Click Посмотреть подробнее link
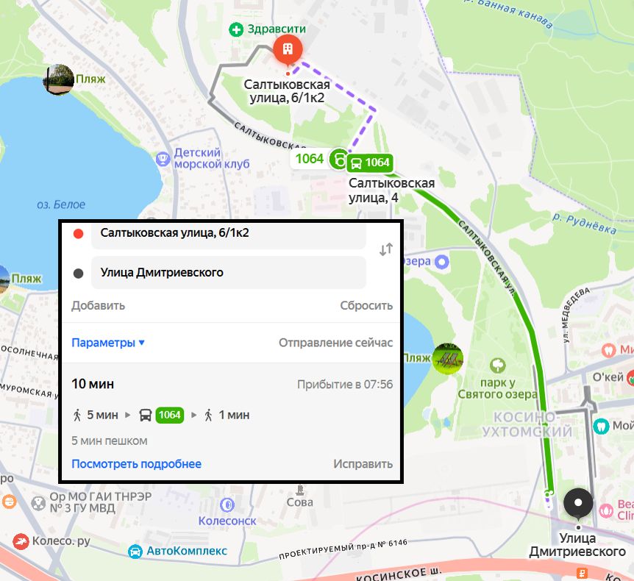 136,464
